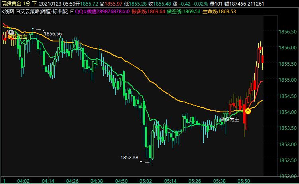The height and width of the screenshot is (184, 299).
Task: Click the 04:26 time axis label
Action: (x=73, y=181)
